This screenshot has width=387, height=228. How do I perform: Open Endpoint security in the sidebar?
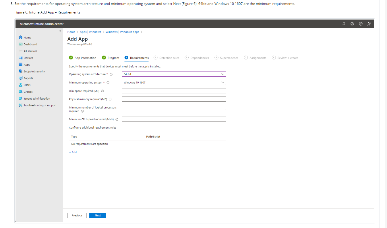point(32,72)
